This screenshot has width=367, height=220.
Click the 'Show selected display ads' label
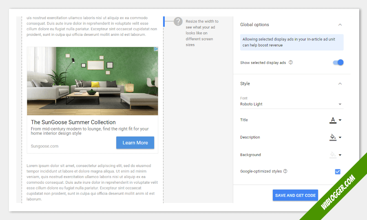[263, 63]
